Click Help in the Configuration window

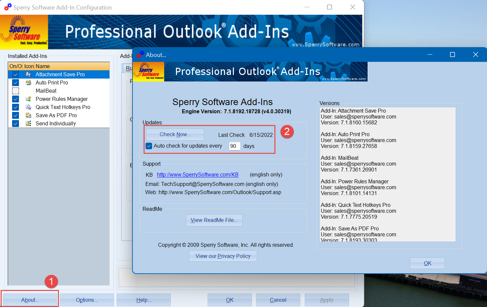[x=144, y=300]
